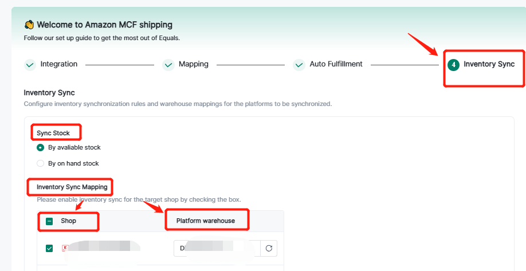Image resolution: width=526 pixels, height=271 pixels.
Task: Toggle the select-all checkbox beside Shop header
Action: pyautogui.click(x=49, y=221)
